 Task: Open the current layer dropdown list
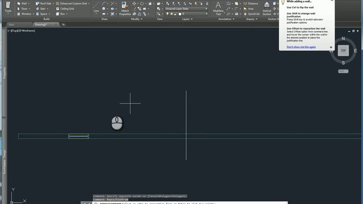[186, 14]
